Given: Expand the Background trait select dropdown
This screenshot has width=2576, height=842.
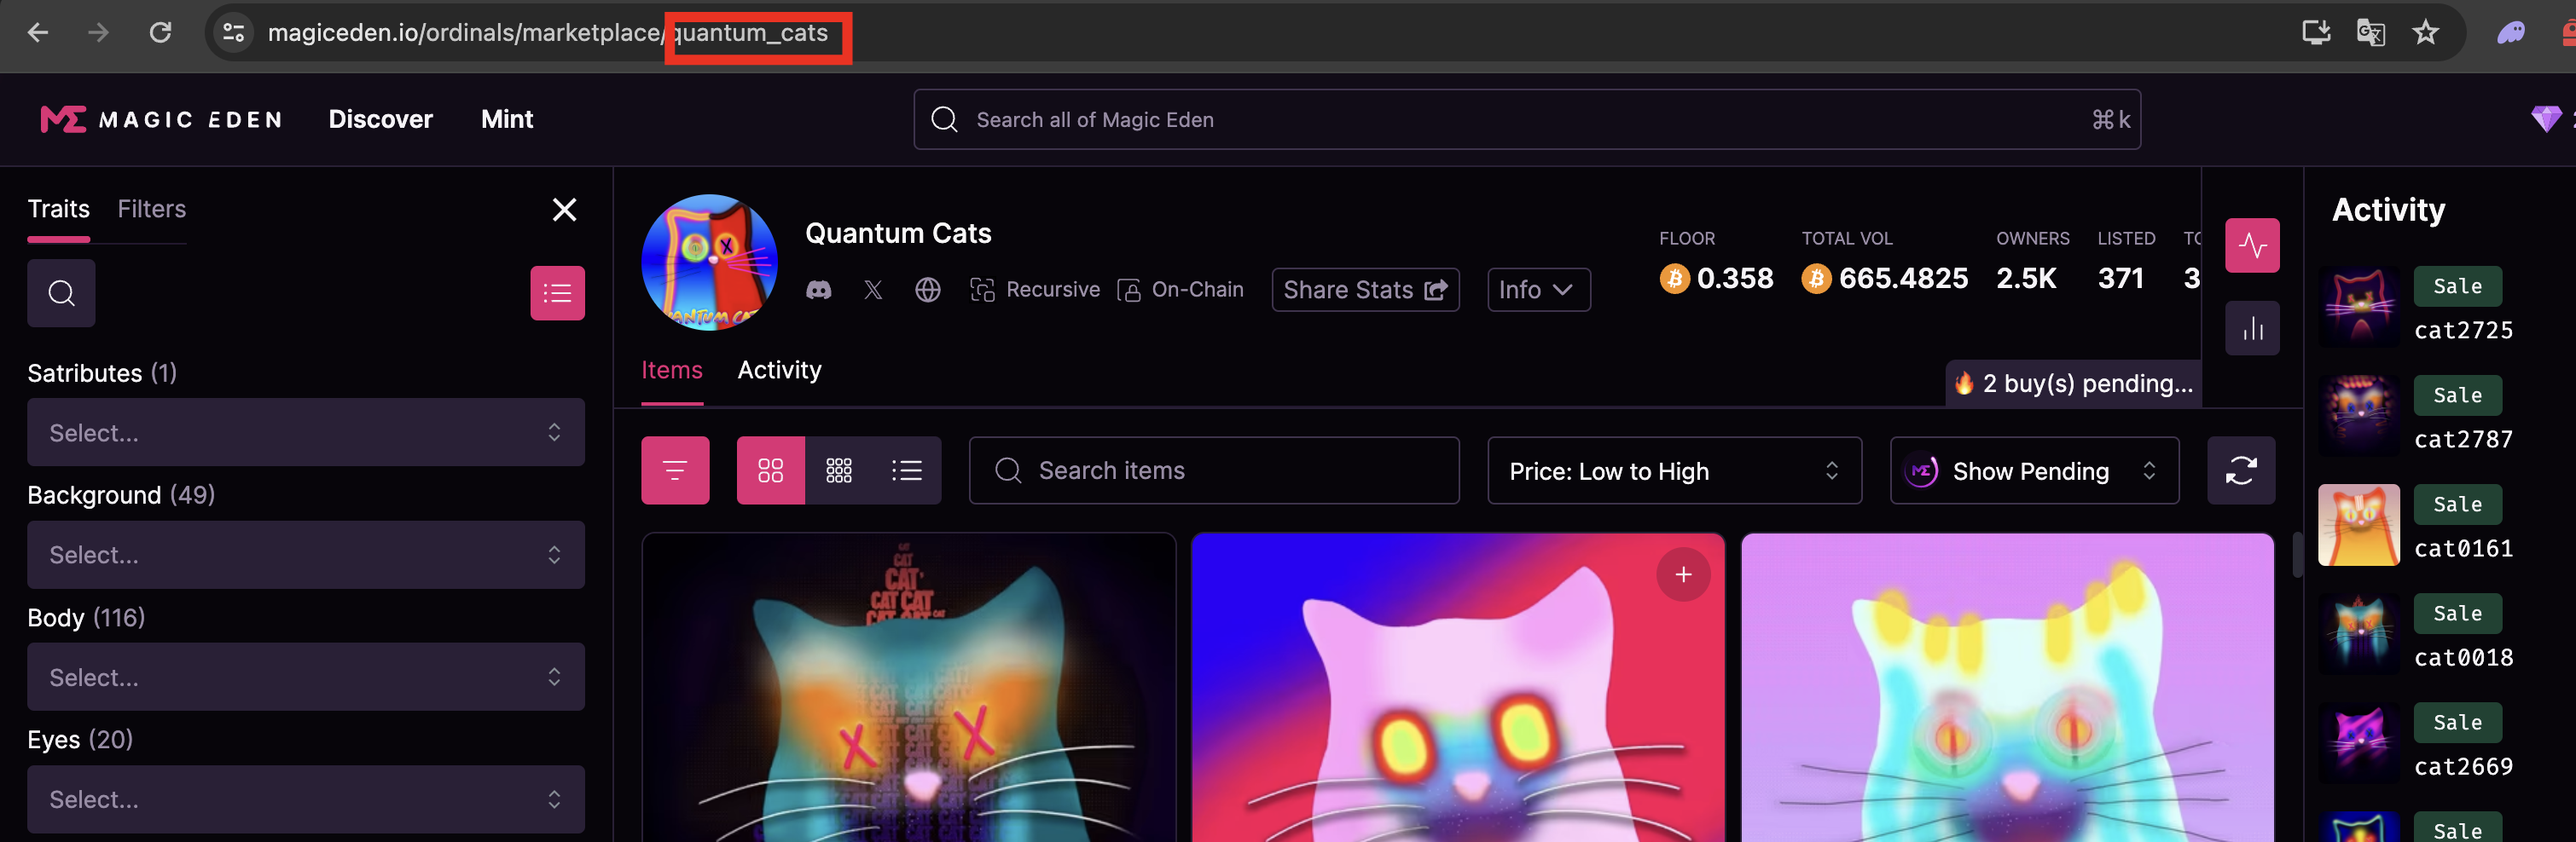Looking at the screenshot, I should [x=305, y=554].
